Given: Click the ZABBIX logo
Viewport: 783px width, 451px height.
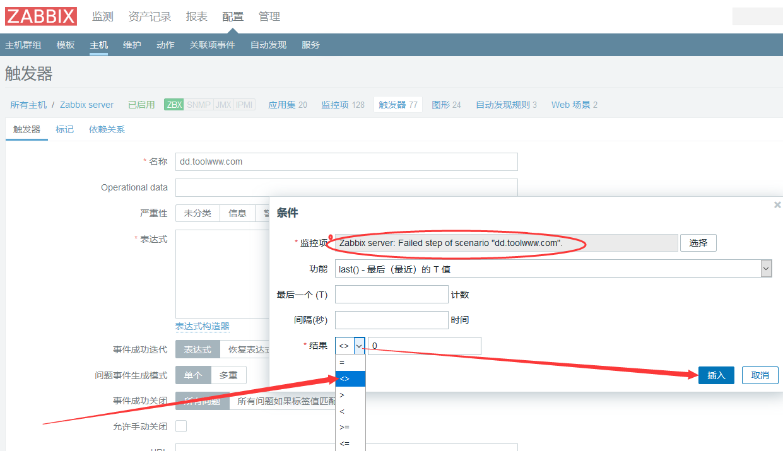Looking at the screenshot, I should tap(41, 16).
